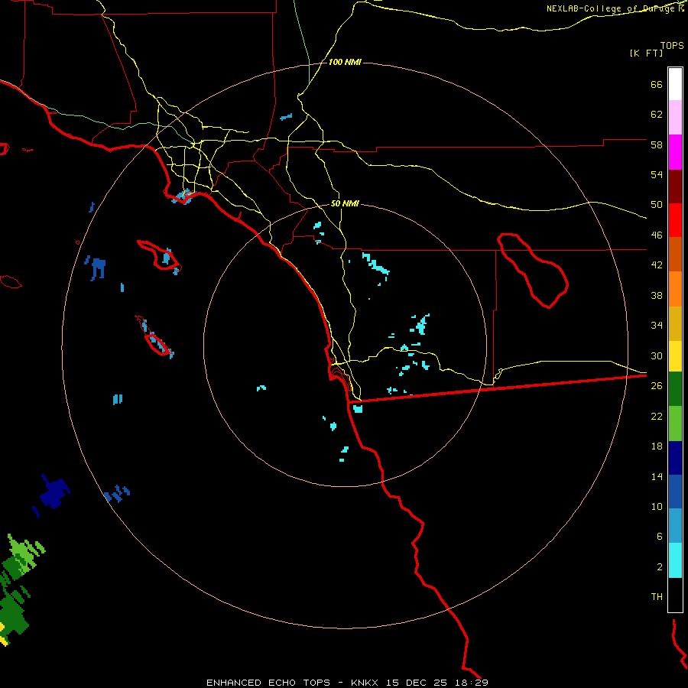
Task: Click the navy 22 kft legend swatch
Action: pyautogui.click(x=675, y=458)
